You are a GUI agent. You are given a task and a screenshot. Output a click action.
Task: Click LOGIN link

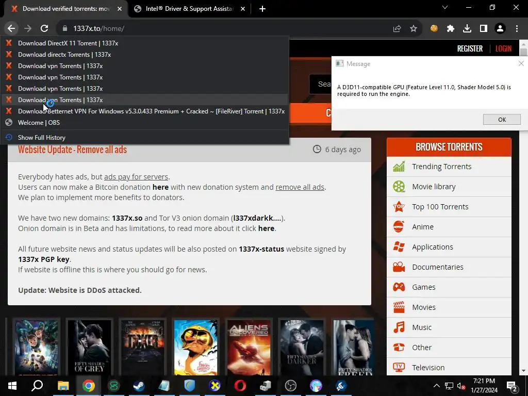tap(503, 49)
